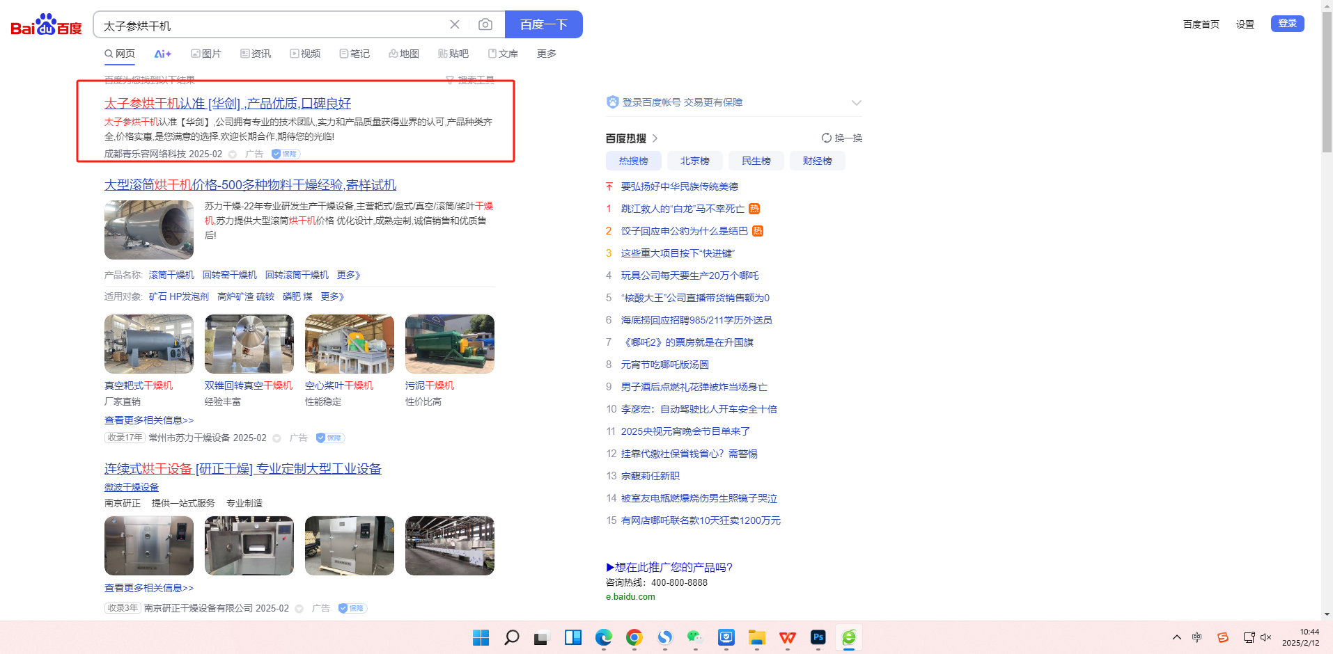Click in the Baidu search input field
Image resolution: width=1333 pixels, height=654 pixels.
coord(272,25)
